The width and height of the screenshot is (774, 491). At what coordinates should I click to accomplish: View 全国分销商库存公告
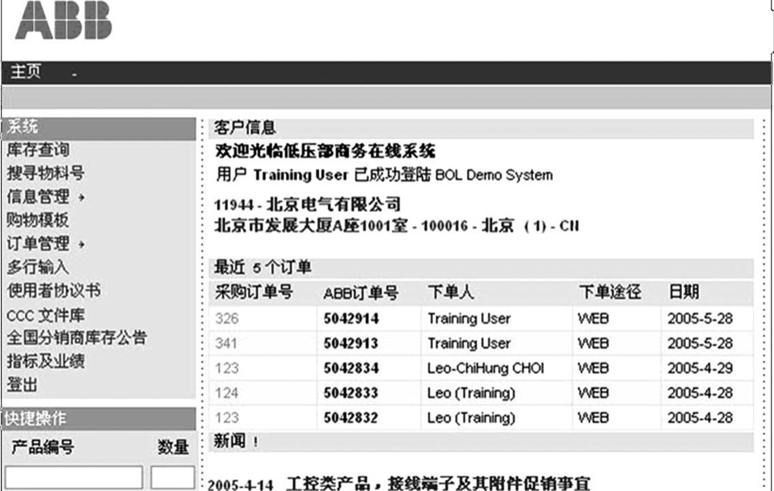76,338
